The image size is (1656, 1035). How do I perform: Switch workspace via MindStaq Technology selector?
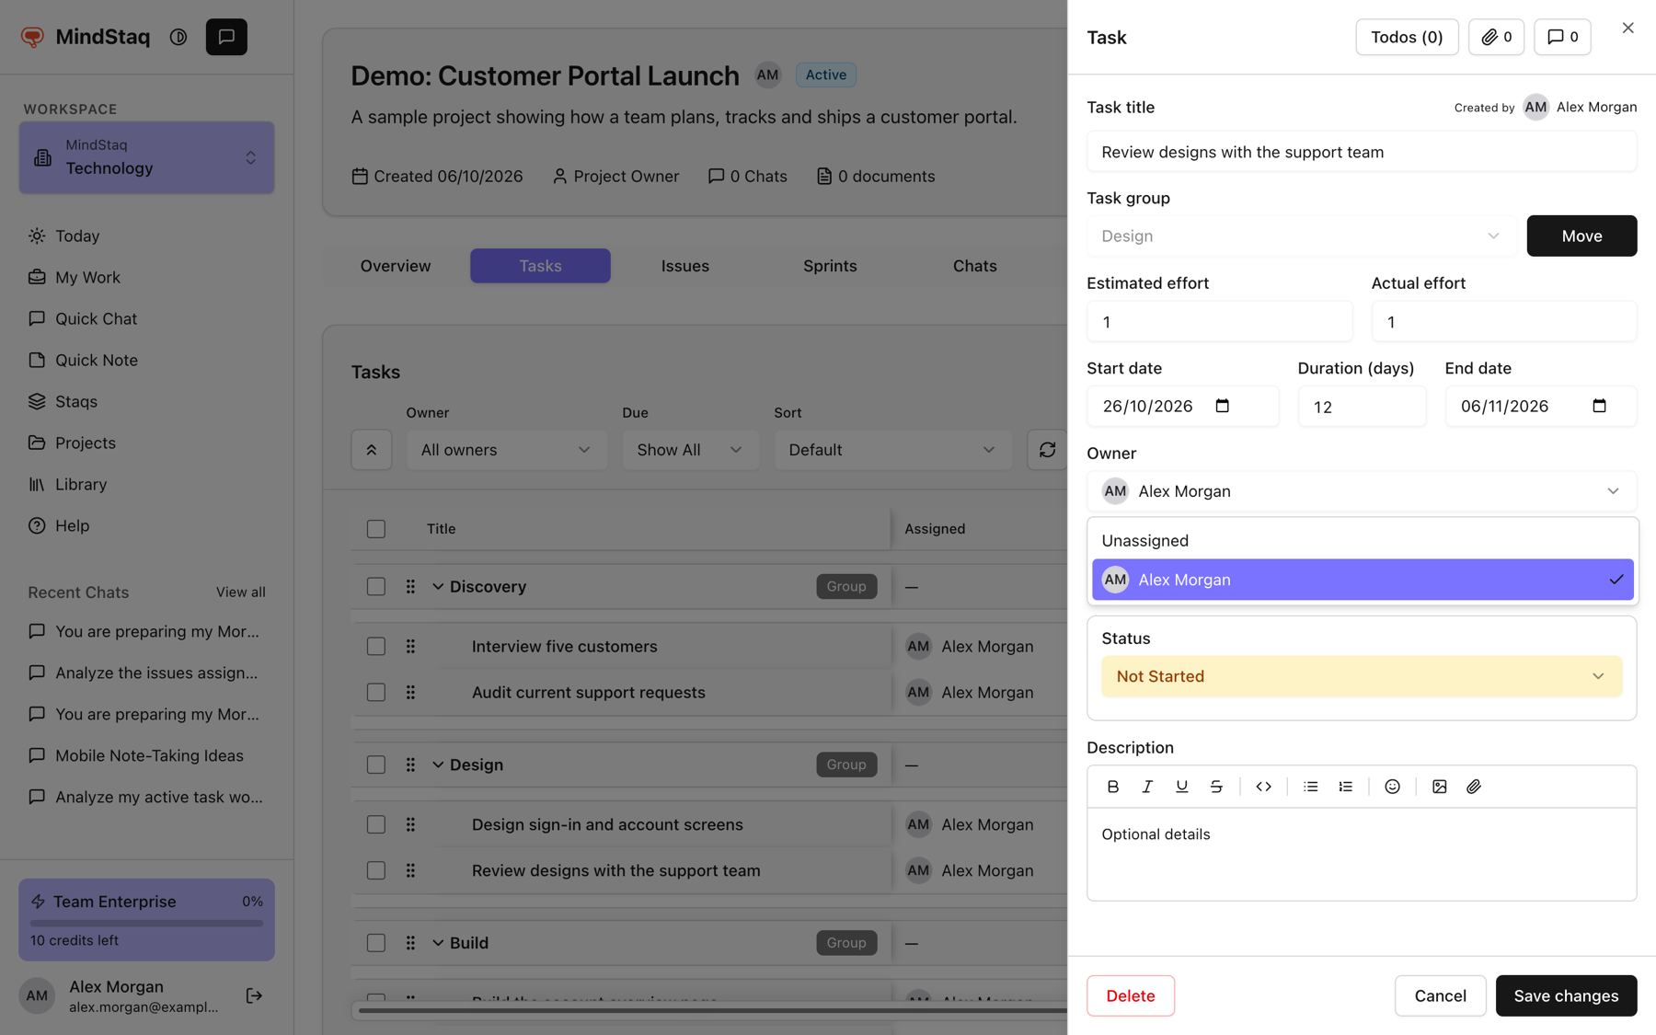(146, 157)
